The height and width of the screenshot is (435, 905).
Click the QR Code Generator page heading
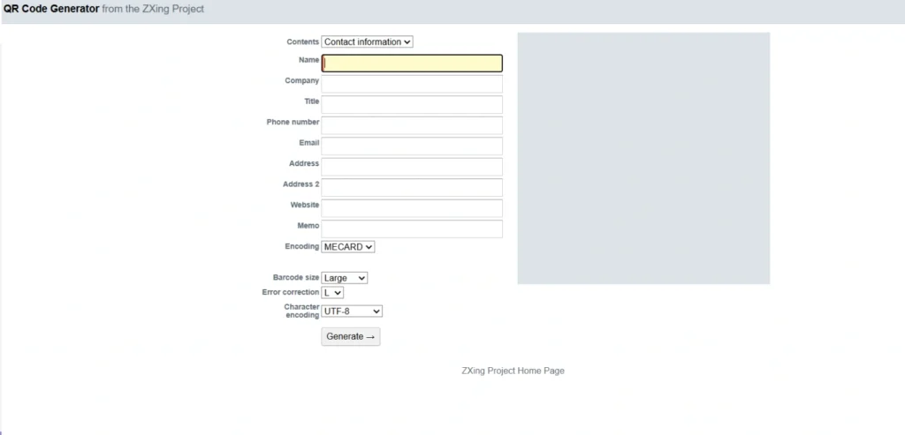point(49,9)
